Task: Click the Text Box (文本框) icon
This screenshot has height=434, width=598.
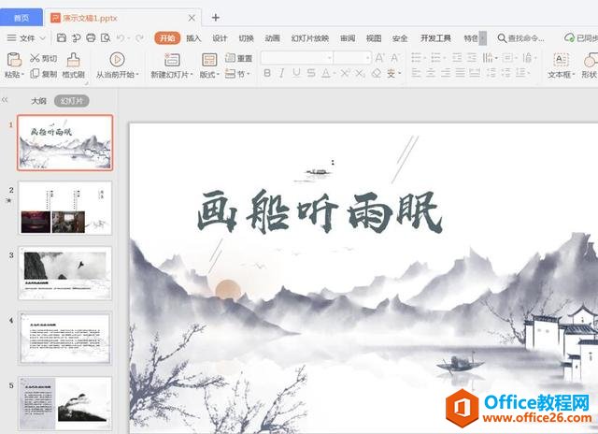Action: (x=561, y=60)
